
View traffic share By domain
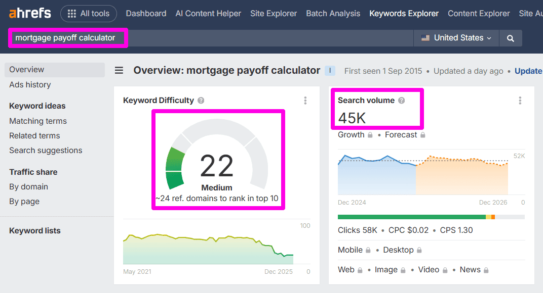click(27, 186)
